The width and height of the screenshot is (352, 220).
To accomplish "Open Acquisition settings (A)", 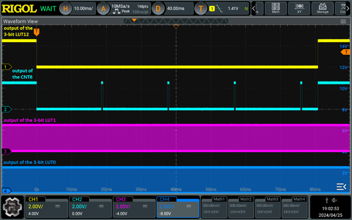I will click(x=103, y=8).
